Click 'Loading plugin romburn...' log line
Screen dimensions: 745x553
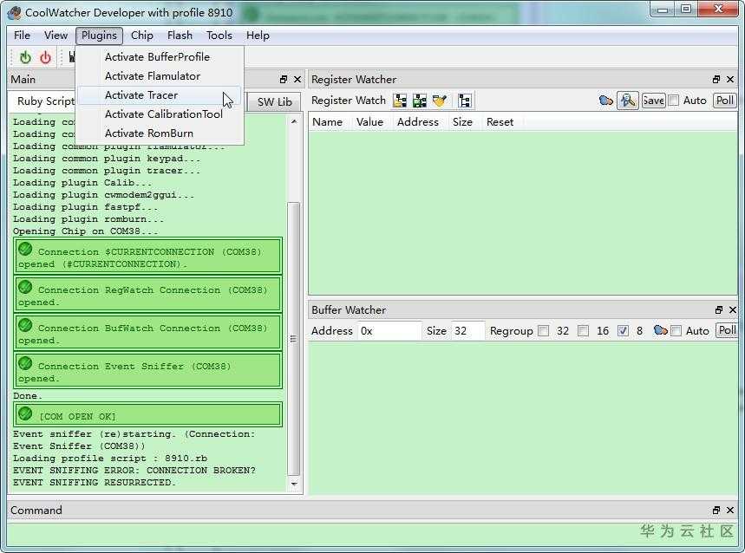coord(88,218)
